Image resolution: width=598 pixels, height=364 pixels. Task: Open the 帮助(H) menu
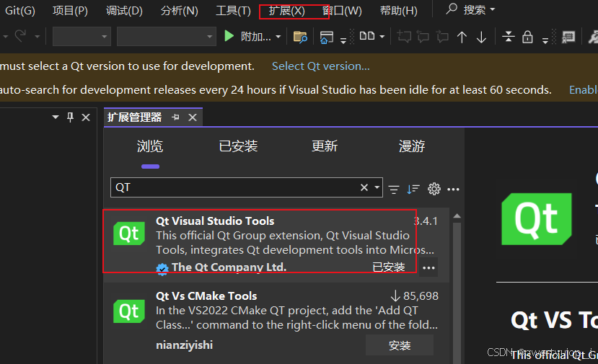coord(398,10)
